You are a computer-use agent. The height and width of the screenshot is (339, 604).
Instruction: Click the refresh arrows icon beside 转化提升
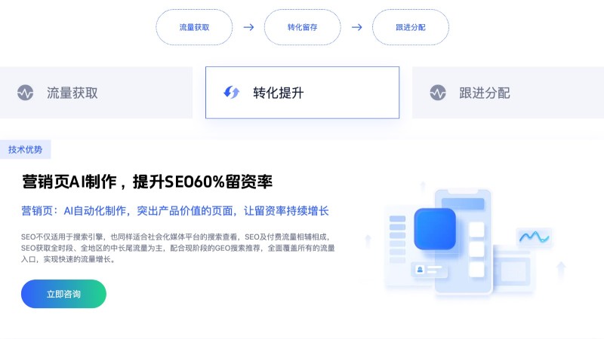pos(232,92)
